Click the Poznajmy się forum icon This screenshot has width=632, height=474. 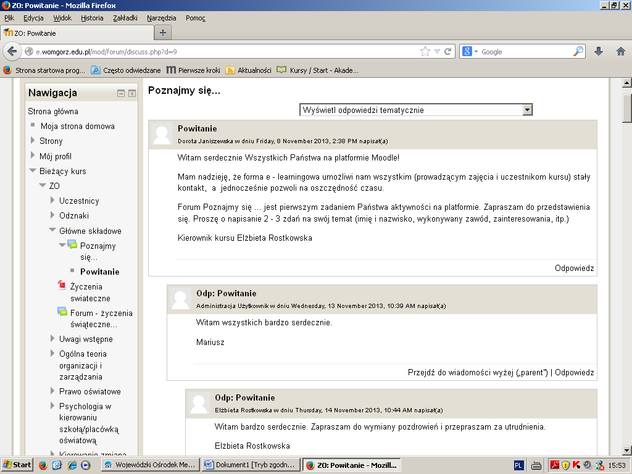(x=72, y=244)
